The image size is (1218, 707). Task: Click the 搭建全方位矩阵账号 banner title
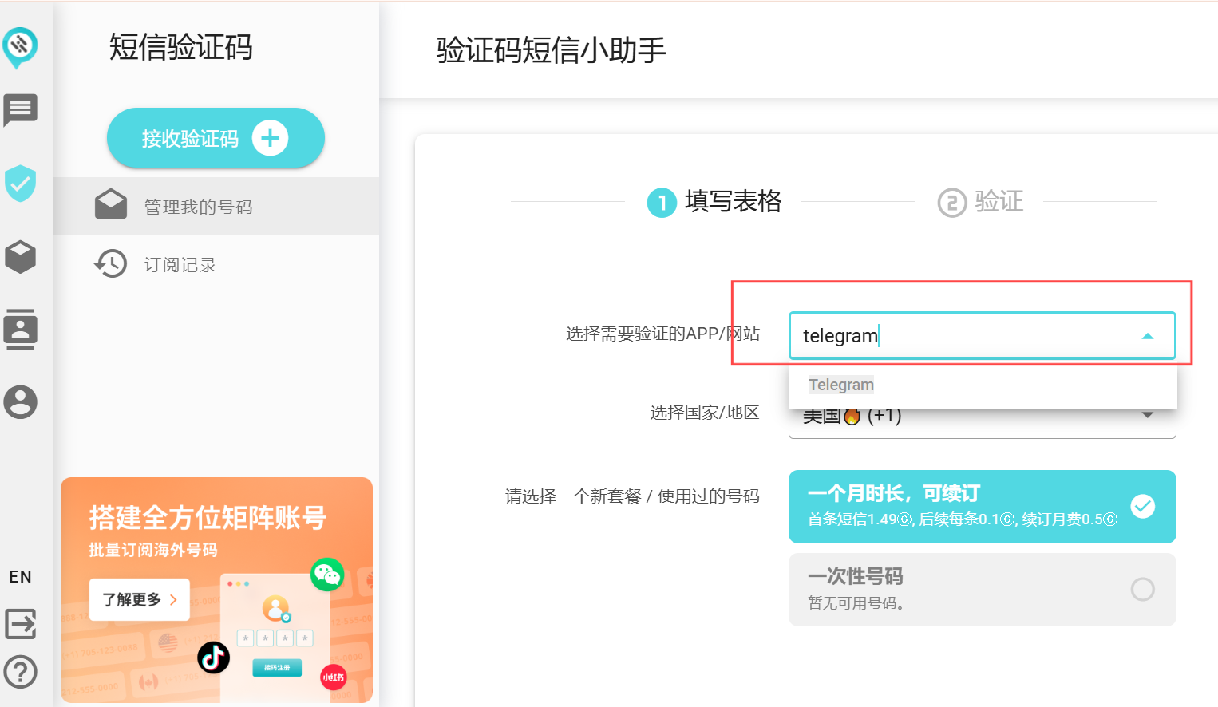[208, 518]
